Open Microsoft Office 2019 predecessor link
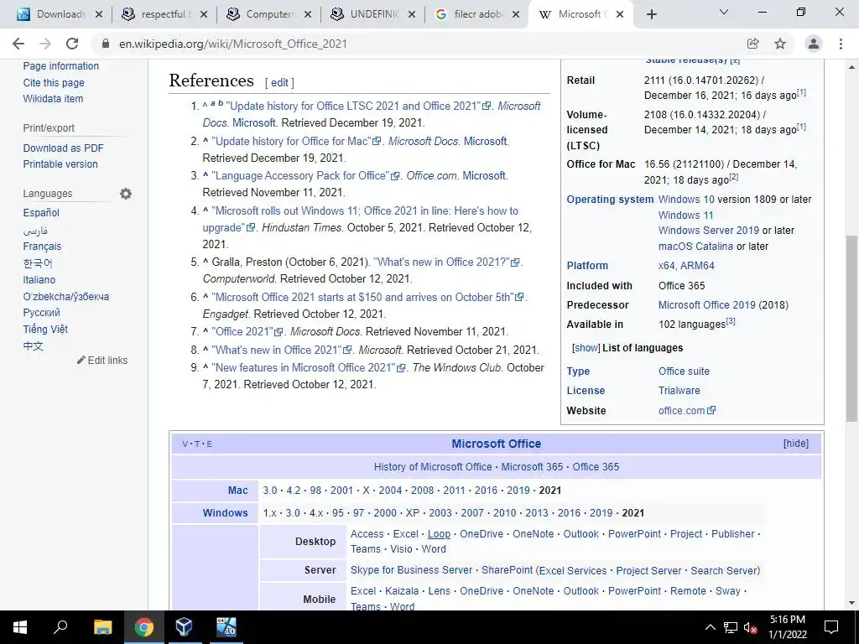This screenshot has width=859, height=644. [x=706, y=304]
